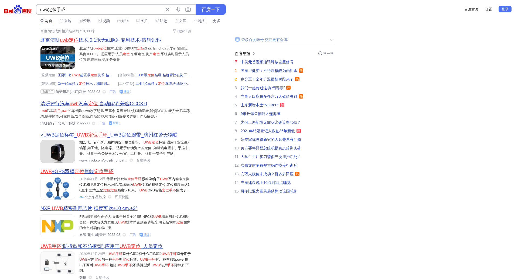Viewport: 518px width, 280px height.
Task: Open image search camera icon
Action: click(x=188, y=9)
